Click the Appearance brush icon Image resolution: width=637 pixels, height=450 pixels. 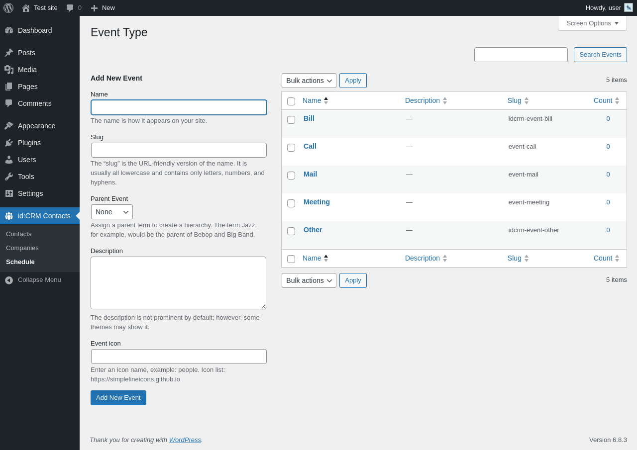click(x=9, y=126)
